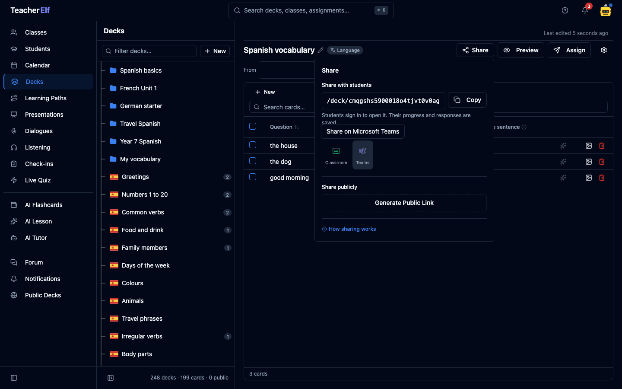
Task: Click Generate Public Link button
Action: [404, 203]
